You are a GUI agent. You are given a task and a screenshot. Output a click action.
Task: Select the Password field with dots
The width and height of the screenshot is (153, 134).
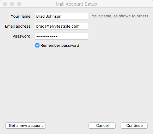61,36
